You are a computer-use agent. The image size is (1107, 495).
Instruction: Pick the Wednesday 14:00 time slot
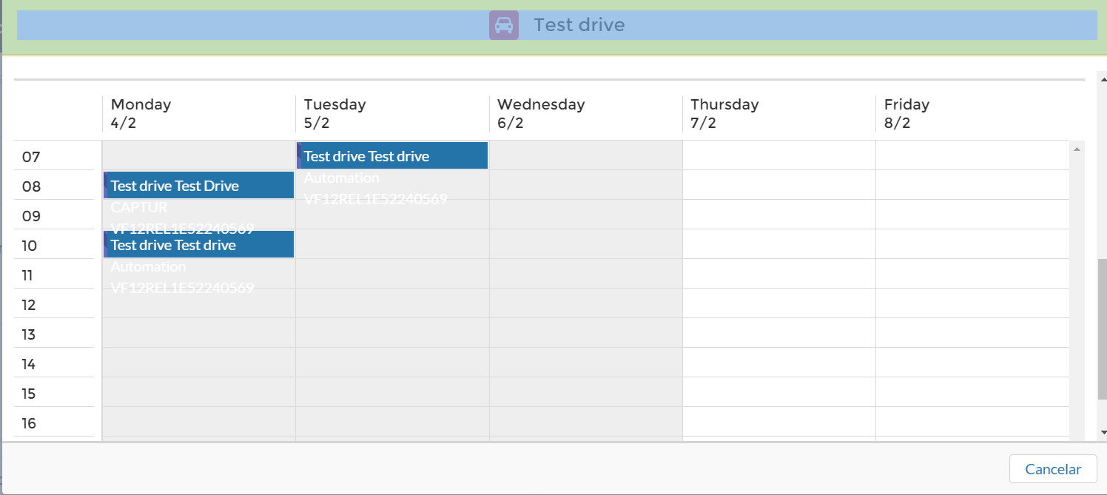click(585, 363)
